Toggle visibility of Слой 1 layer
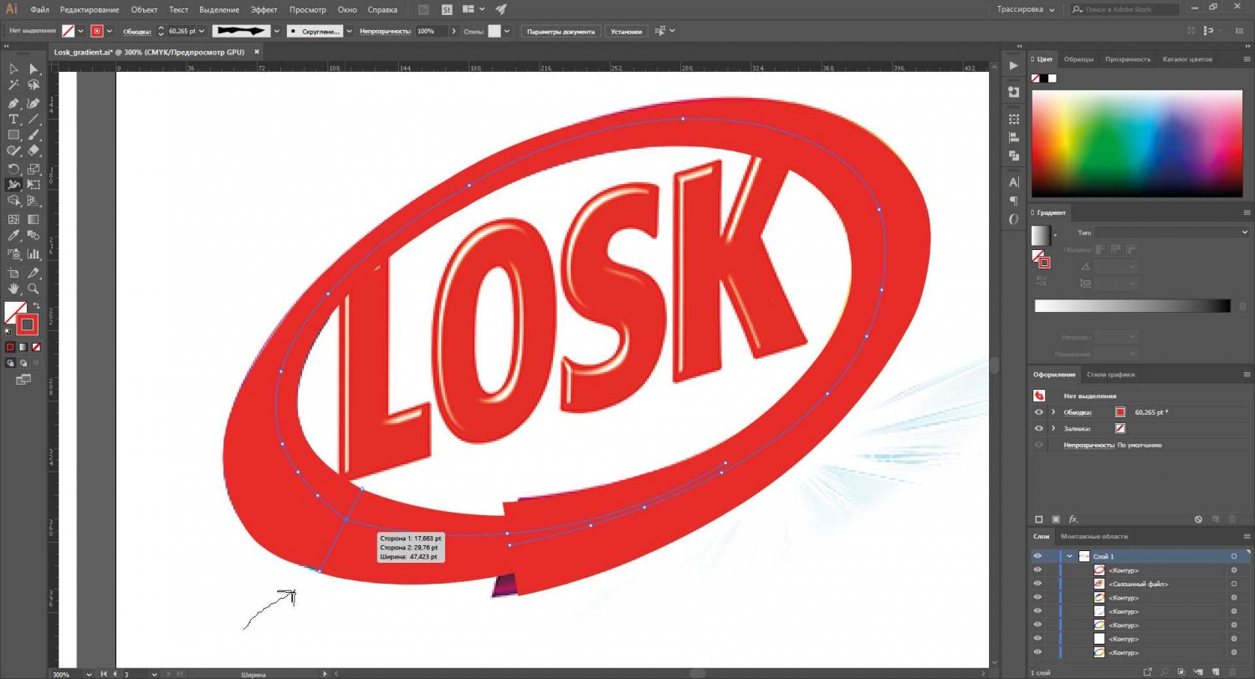The image size is (1255, 679). click(1037, 556)
